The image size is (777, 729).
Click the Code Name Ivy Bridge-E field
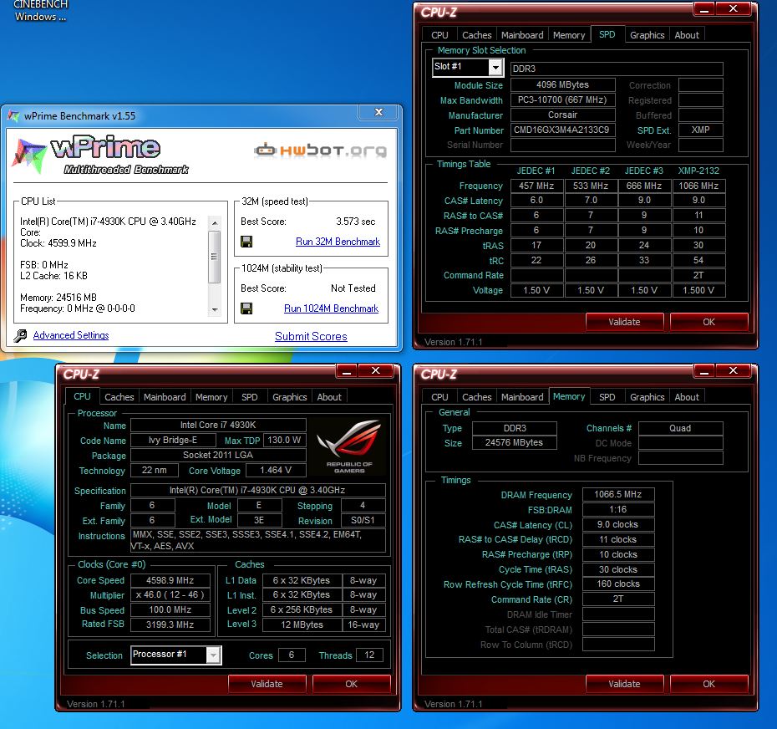point(173,440)
